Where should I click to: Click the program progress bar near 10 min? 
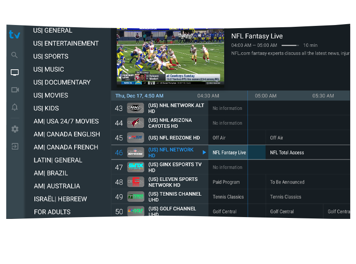[x=290, y=46]
